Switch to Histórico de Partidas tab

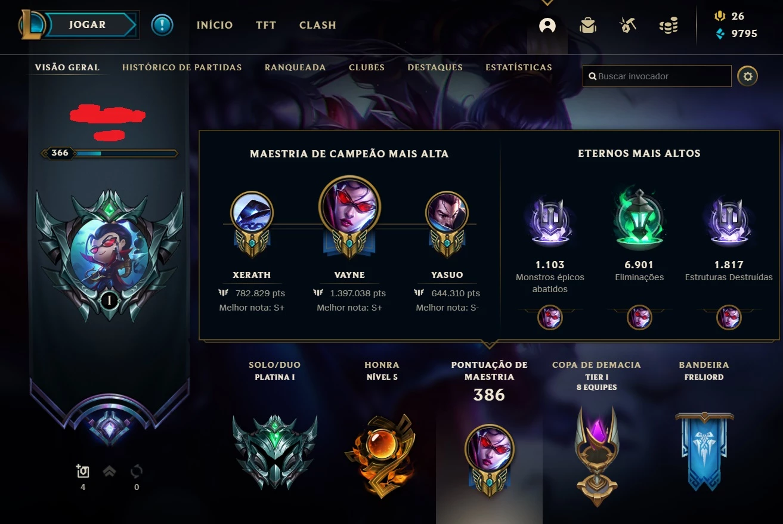coord(182,67)
